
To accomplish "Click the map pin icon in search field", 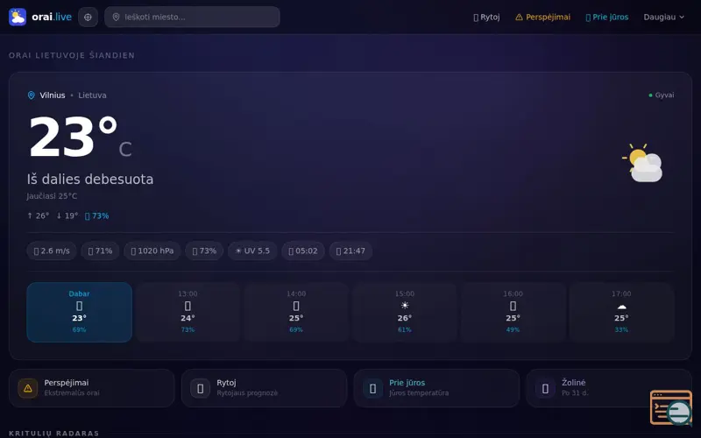I will 116,17.
